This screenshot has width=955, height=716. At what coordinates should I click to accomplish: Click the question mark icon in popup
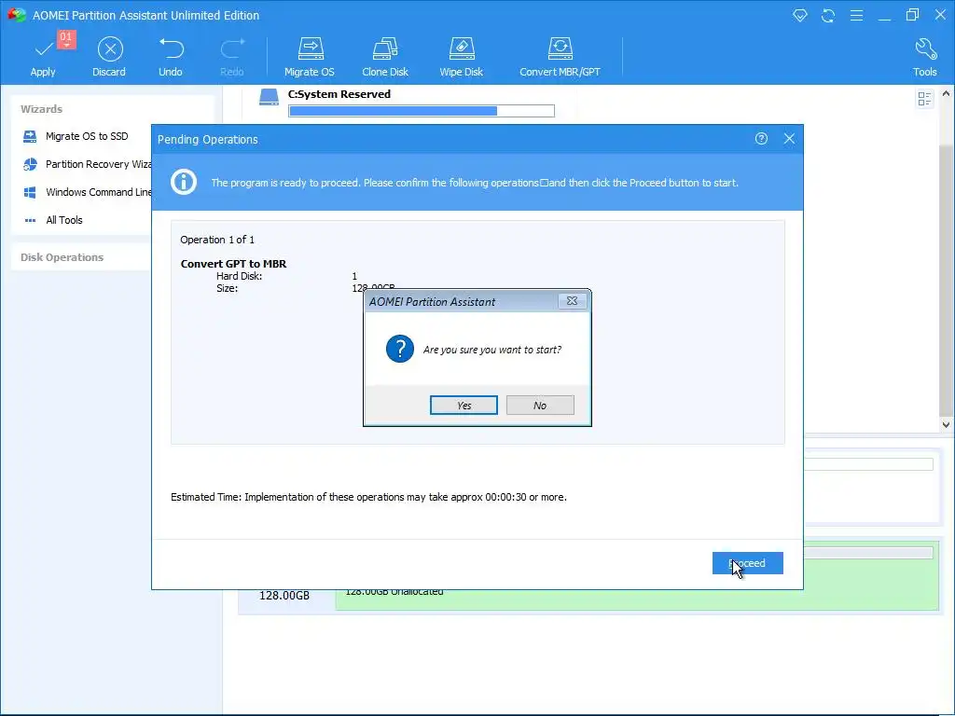pyautogui.click(x=400, y=349)
